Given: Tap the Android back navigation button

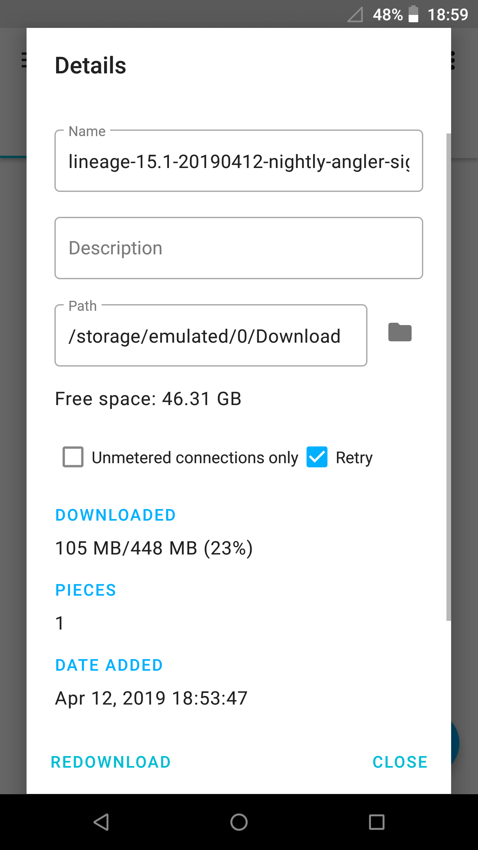Looking at the screenshot, I should click(101, 822).
